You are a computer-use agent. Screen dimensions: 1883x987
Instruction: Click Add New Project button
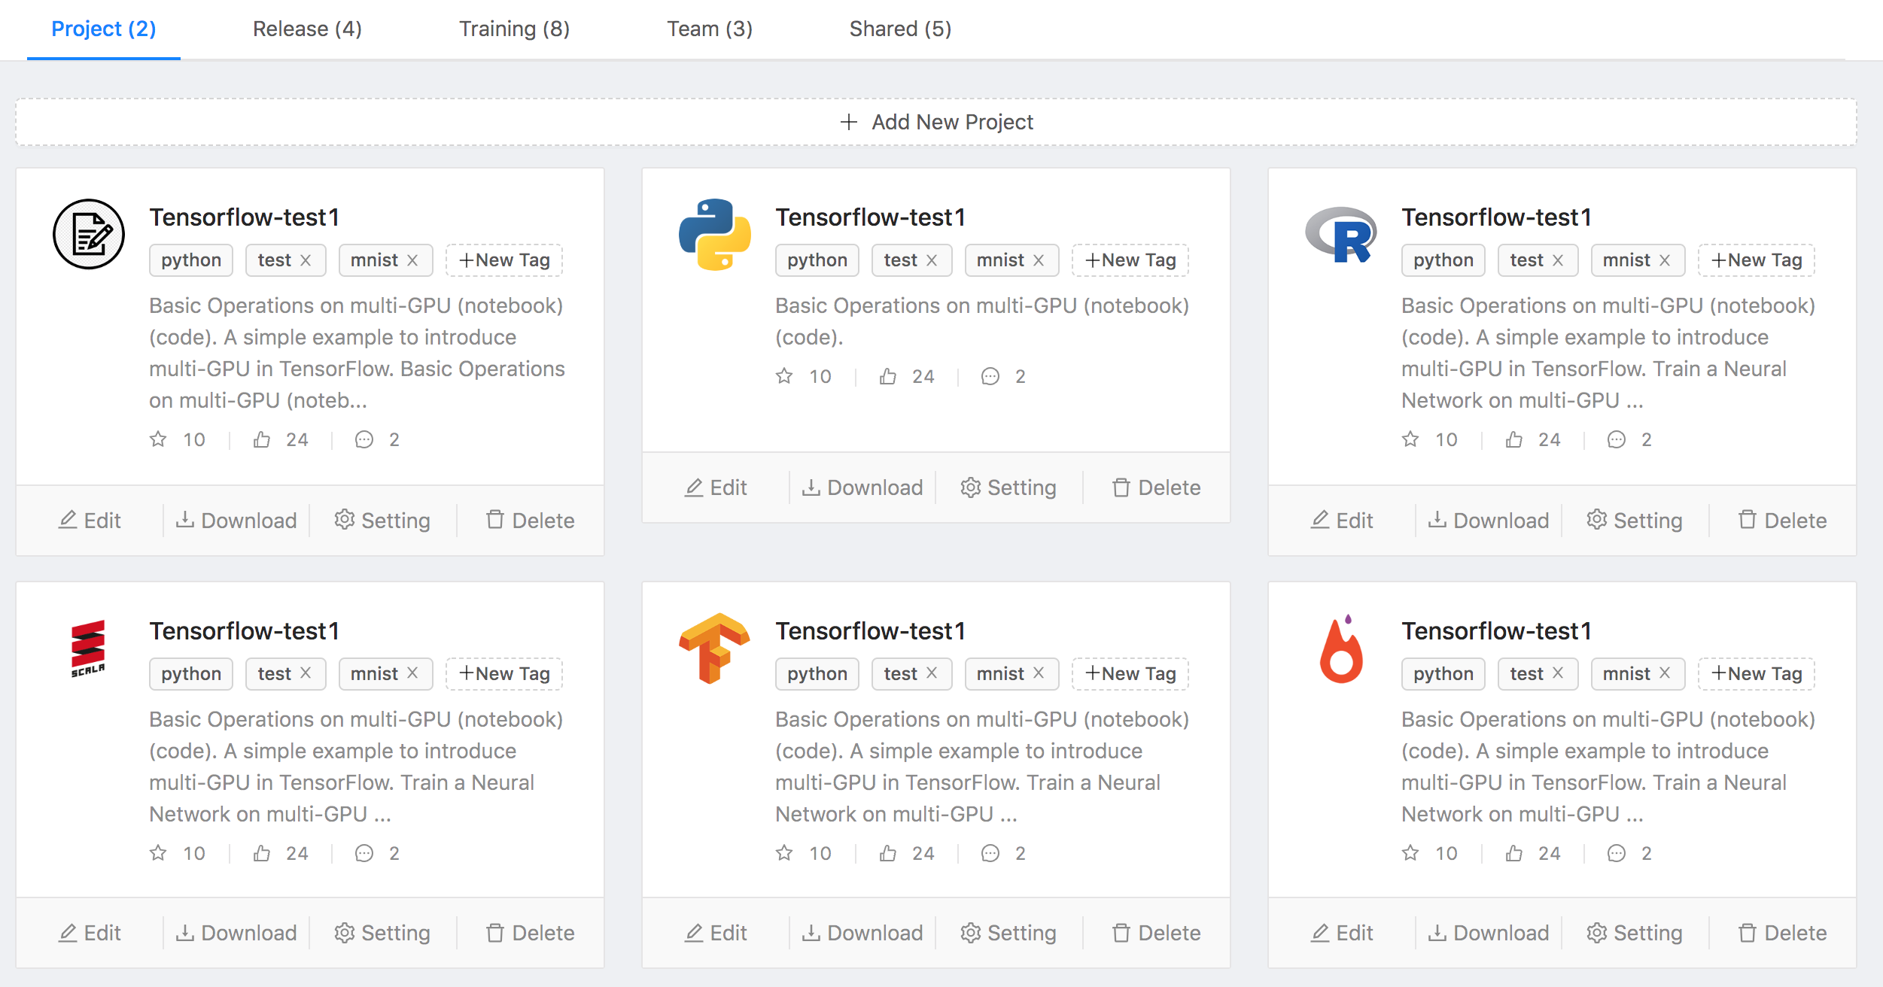(x=936, y=122)
